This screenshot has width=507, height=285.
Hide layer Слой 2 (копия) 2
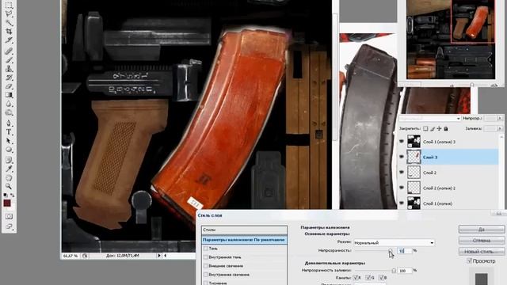[402, 188]
